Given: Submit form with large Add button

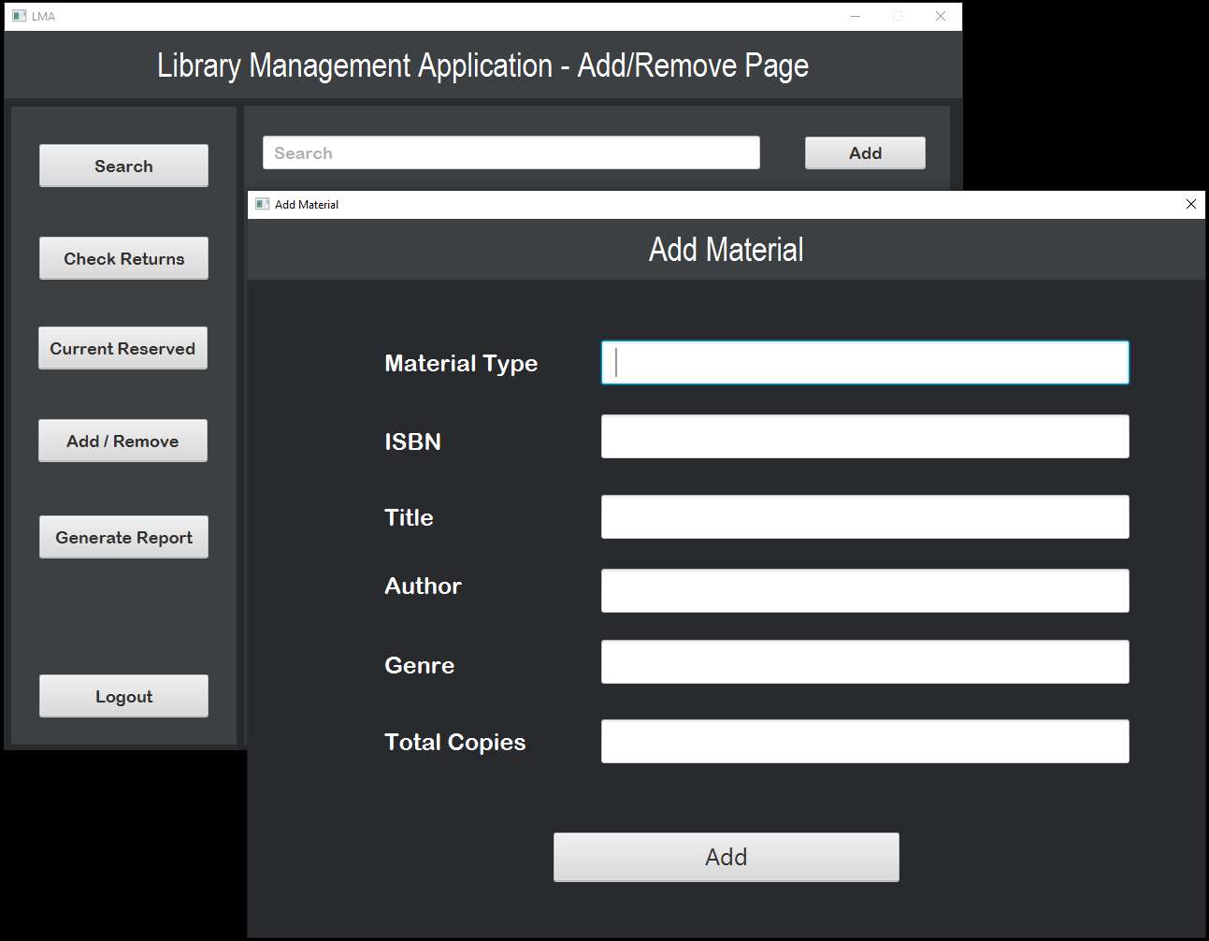Looking at the screenshot, I should point(727,857).
